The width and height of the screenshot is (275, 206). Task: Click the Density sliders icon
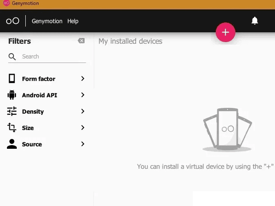click(x=12, y=111)
